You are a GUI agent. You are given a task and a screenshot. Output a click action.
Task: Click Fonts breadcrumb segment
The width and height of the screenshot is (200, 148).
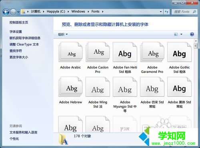pos(95,12)
